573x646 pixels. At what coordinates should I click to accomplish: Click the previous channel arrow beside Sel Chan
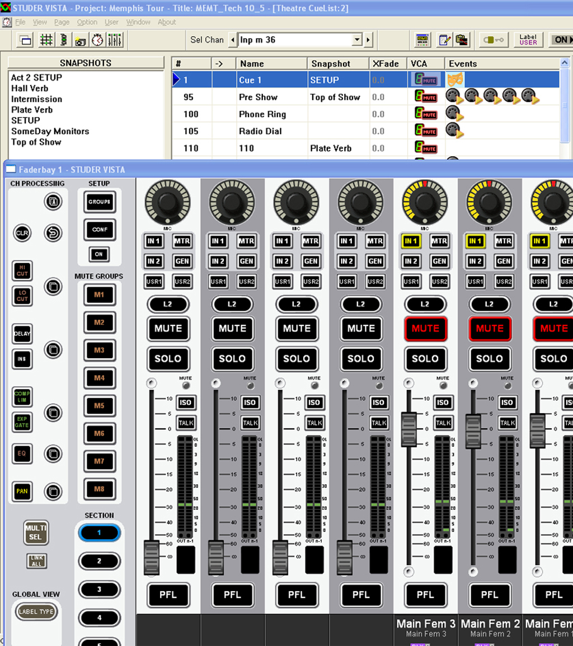pyautogui.click(x=233, y=40)
